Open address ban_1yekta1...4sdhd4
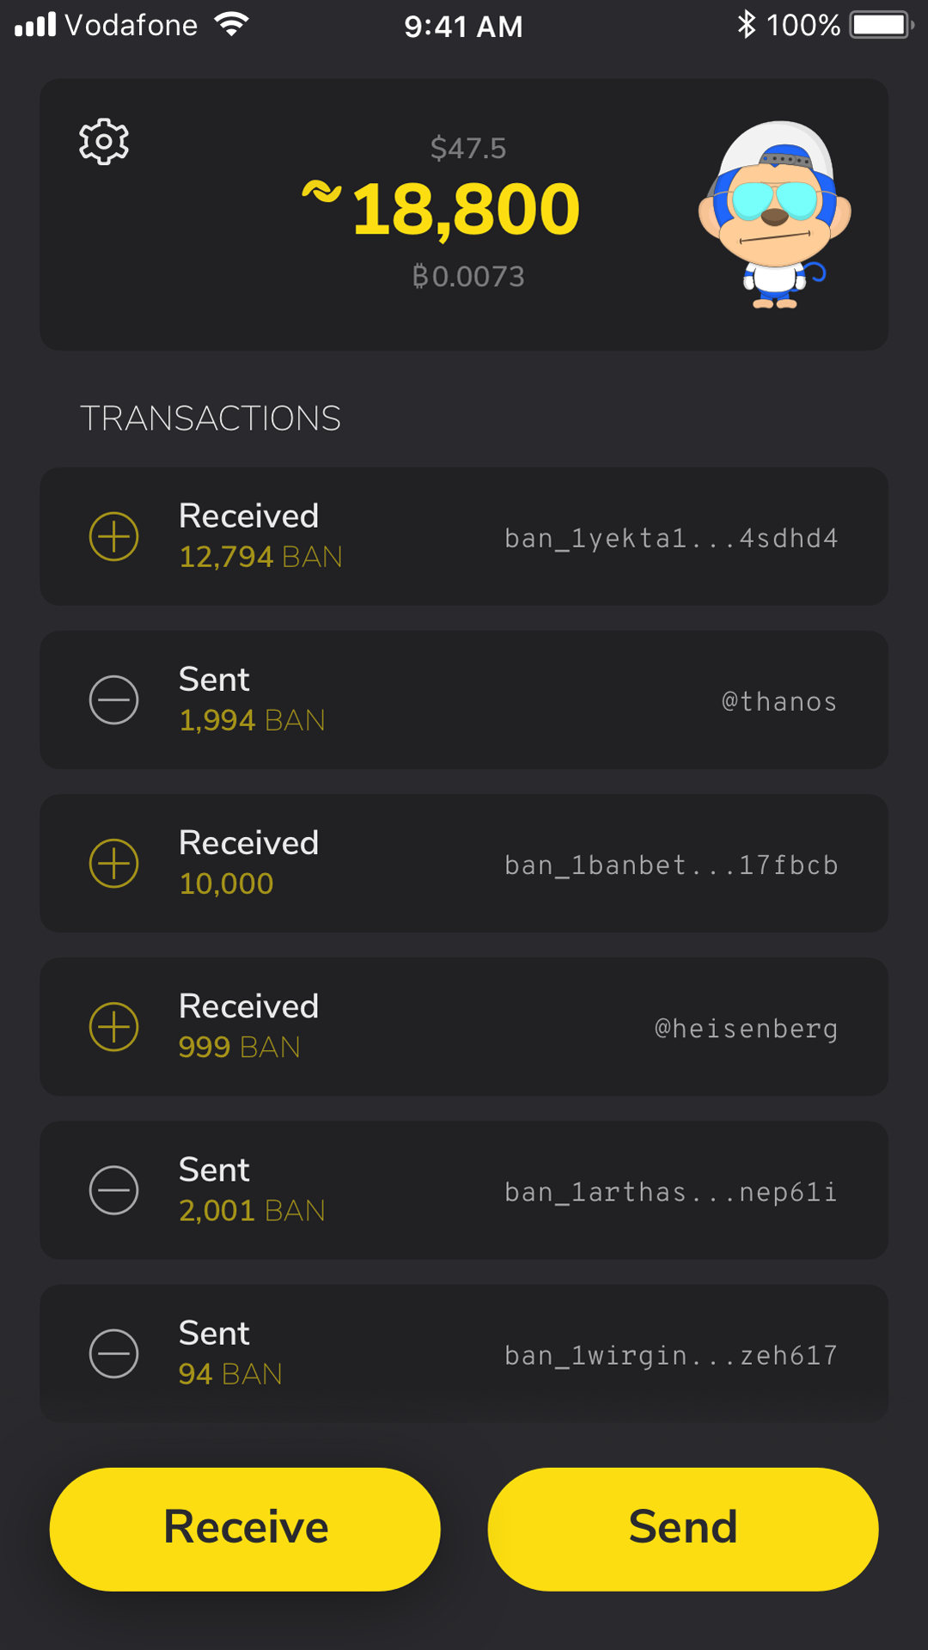This screenshot has height=1650, width=928. tap(671, 539)
